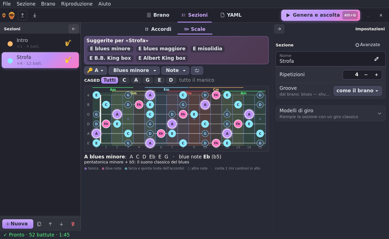Click the cyan color dot beside Strofa
Image resolution: width=389 pixels, height=239 pixels.
[10, 61]
